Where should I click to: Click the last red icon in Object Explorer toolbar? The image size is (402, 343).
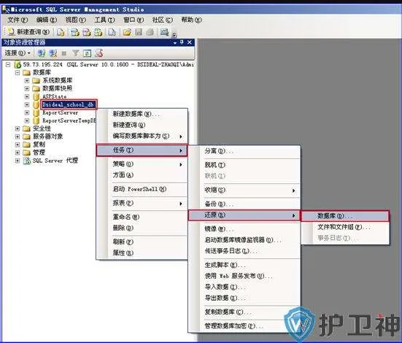99,53
